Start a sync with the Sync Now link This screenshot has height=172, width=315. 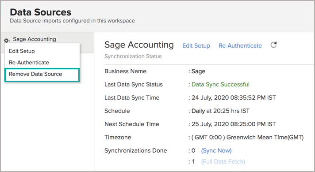(216, 150)
